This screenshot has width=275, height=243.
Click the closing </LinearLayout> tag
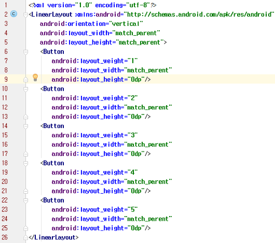click(x=53, y=237)
